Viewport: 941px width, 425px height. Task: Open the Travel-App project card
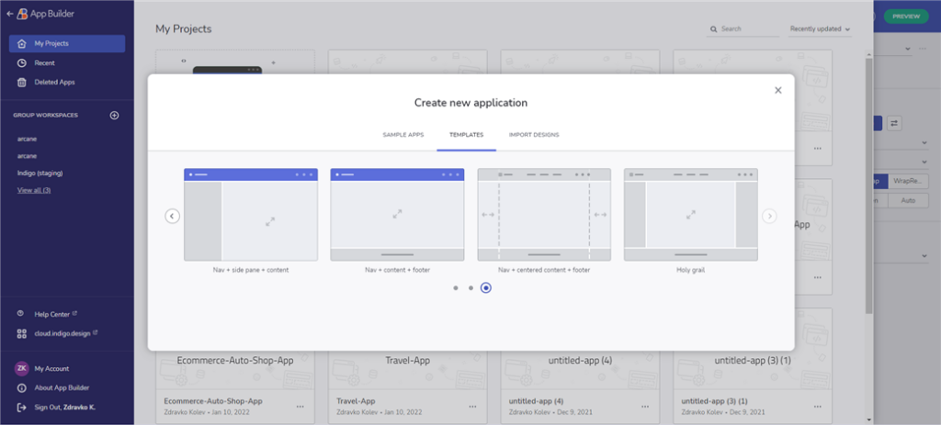(x=408, y=386)
